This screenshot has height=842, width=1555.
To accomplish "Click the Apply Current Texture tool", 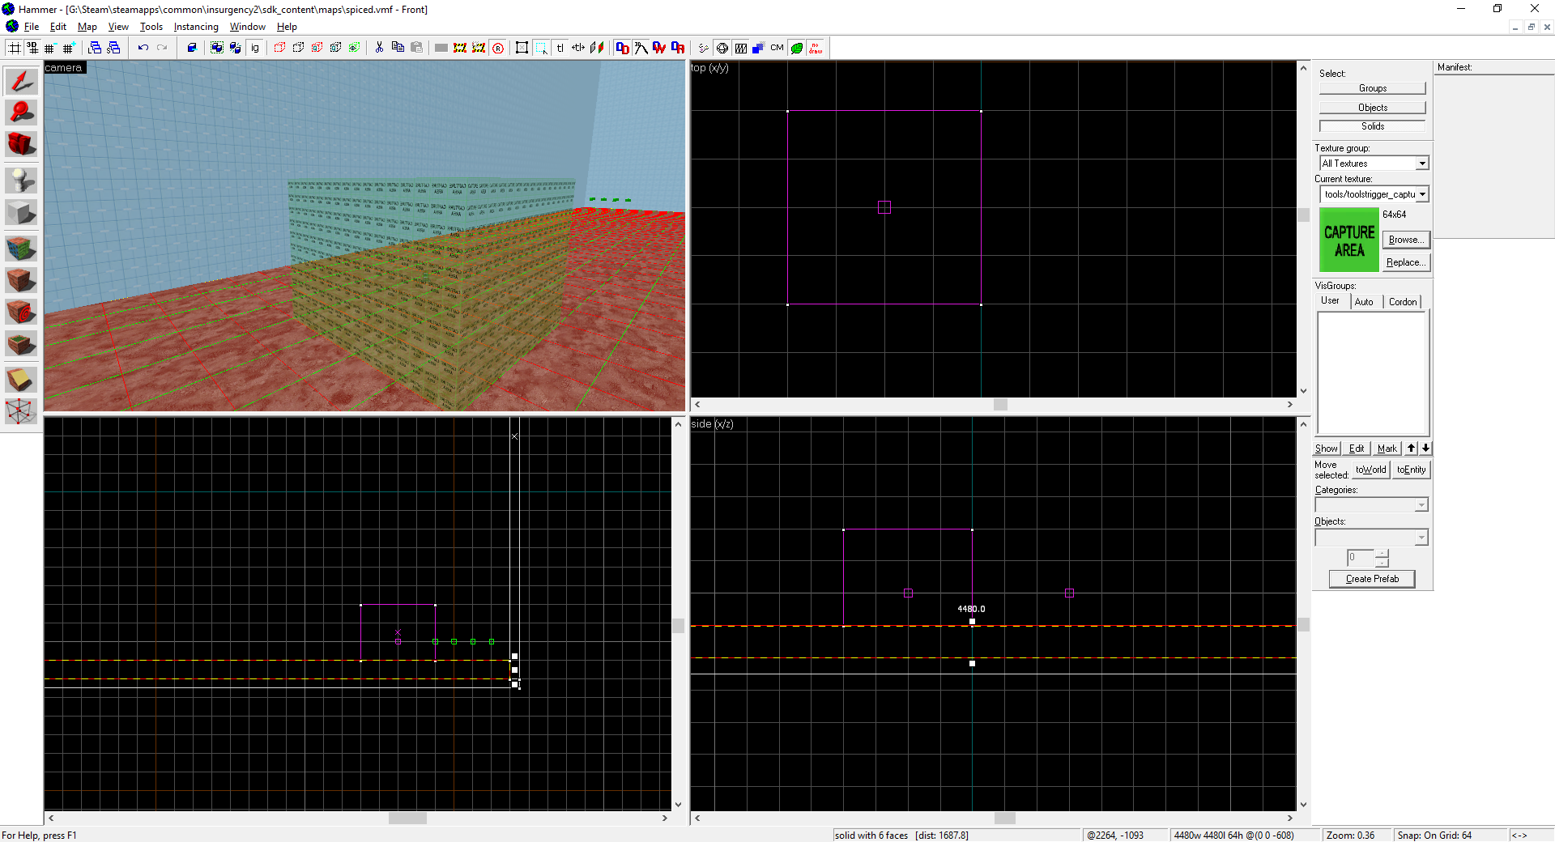I will [21, 280].
